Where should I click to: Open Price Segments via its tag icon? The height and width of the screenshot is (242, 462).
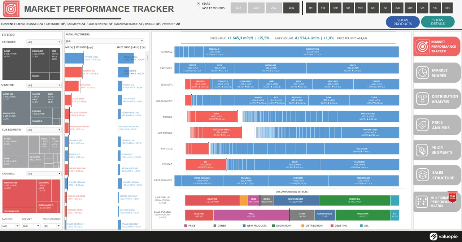click(422, 150)
